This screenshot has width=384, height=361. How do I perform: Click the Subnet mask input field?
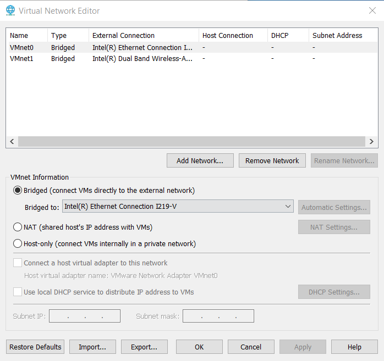[218, 316]
